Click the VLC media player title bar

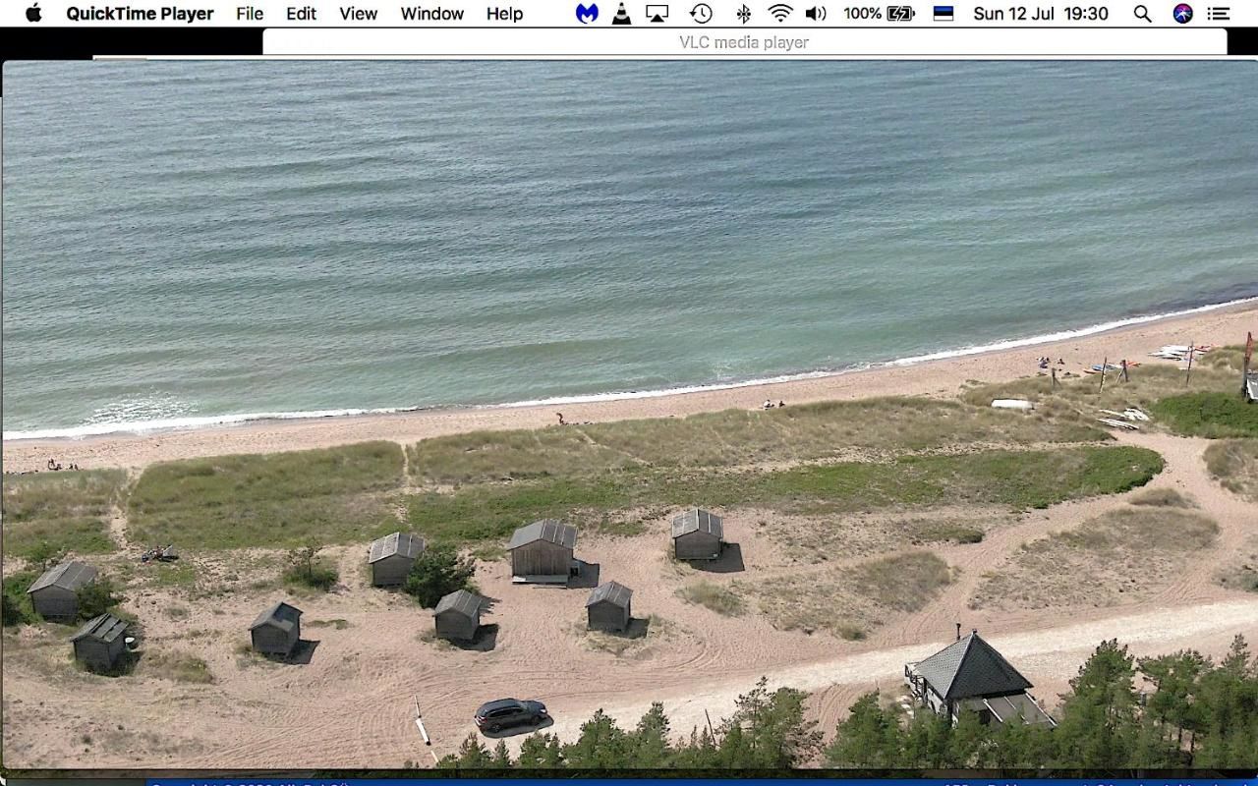click(744, 42)
